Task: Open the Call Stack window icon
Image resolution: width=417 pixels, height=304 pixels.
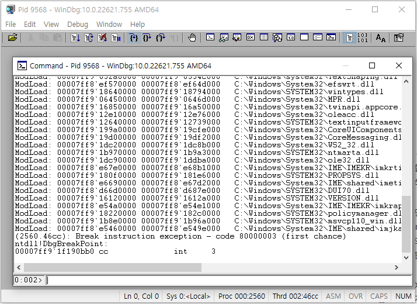Action: click(x=277, y=37)
